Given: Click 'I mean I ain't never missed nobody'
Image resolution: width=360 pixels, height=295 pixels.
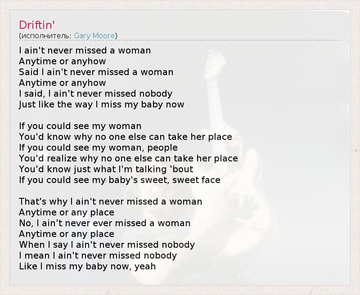Looking at the screenshot, I should (x=98, y=255).
